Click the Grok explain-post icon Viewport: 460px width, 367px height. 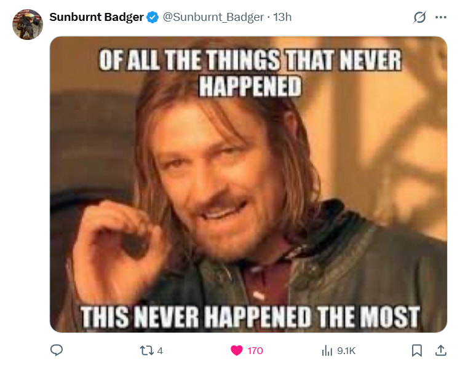point(419,17)
